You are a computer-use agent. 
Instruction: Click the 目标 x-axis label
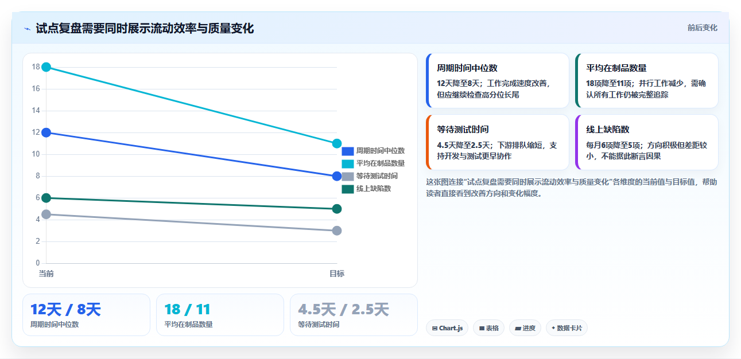[x=337, y=274]
